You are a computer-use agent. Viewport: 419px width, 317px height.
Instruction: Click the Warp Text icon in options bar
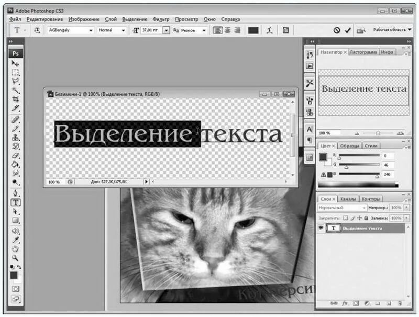click(270, 30)
